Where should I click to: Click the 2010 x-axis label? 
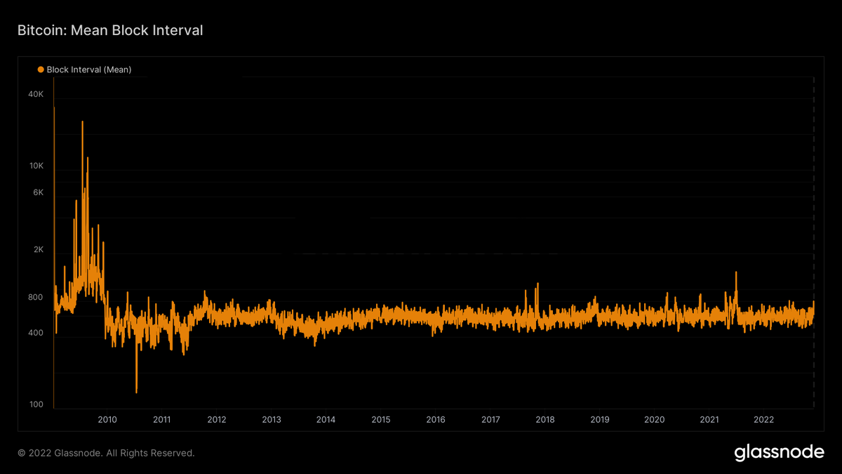pyautogui.click(x=107, y=420)
